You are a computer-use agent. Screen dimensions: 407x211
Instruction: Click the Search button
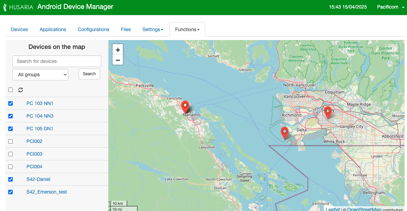pos(89,74)
